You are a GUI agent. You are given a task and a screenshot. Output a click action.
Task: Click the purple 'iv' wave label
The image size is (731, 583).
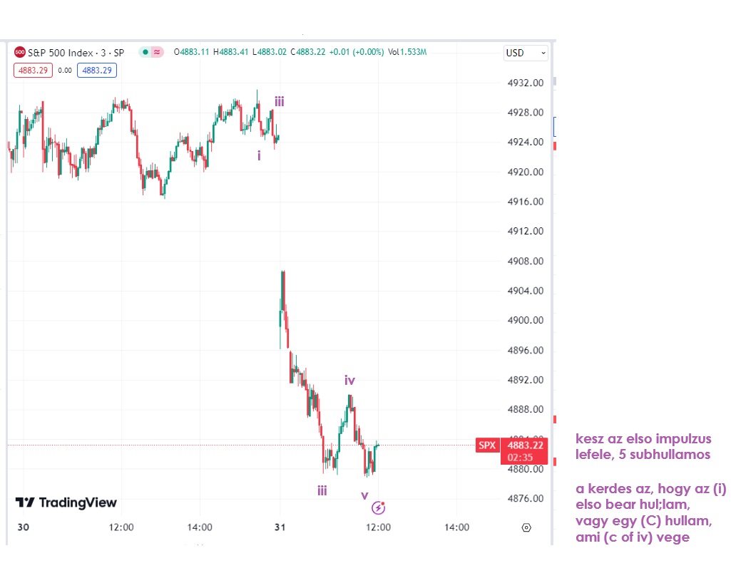[x=349, y=381]
